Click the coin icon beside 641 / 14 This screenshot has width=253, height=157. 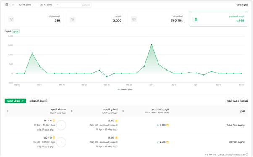[54, 120]
